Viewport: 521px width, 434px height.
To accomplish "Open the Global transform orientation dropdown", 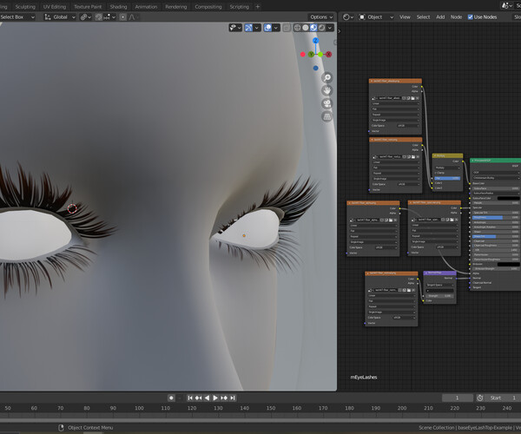I will [60, 17].
